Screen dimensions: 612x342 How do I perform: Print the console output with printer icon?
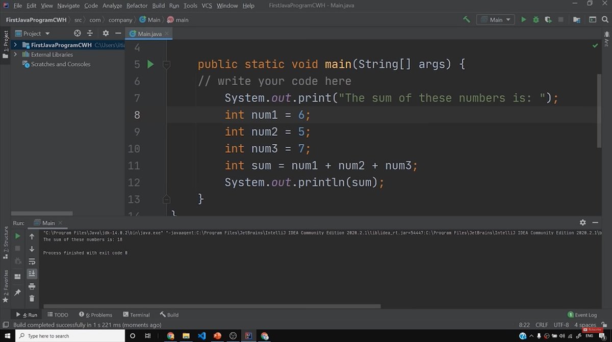coord(32,286)
